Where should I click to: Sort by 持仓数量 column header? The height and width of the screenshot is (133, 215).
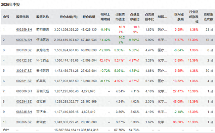tap(89, 17)
